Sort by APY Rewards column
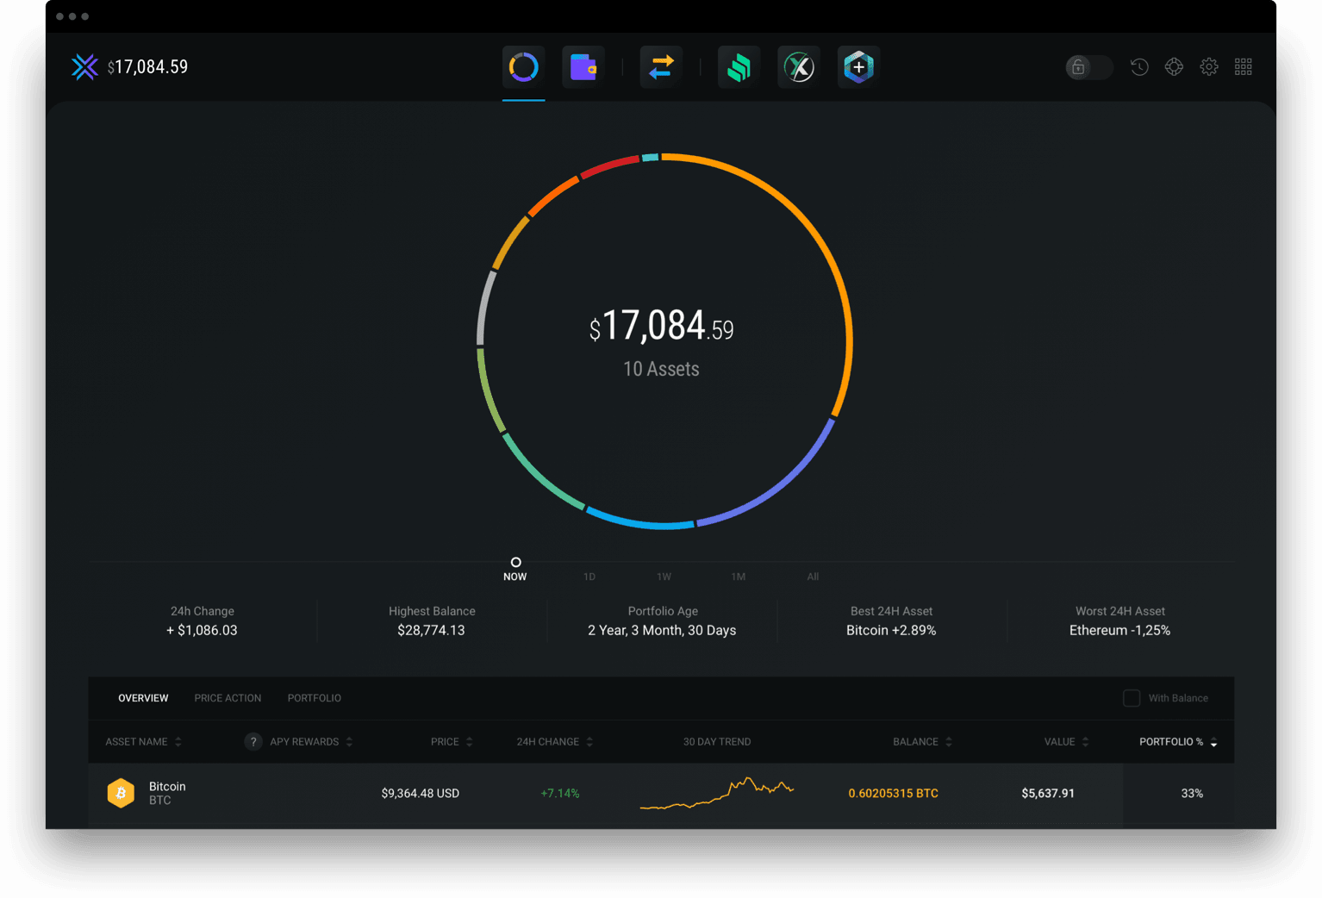The width and height of the screenshot is (1322, 898). [311, 741]
